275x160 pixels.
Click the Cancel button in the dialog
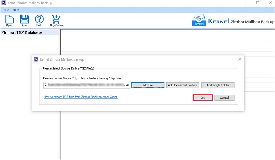tap(224, 98)
